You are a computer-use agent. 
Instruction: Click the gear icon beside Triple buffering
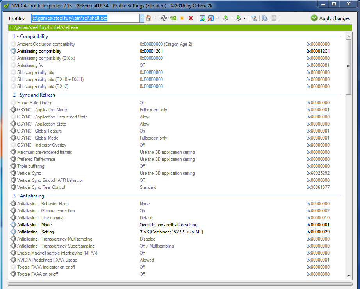pyautogui.click(x=13, y=166)
